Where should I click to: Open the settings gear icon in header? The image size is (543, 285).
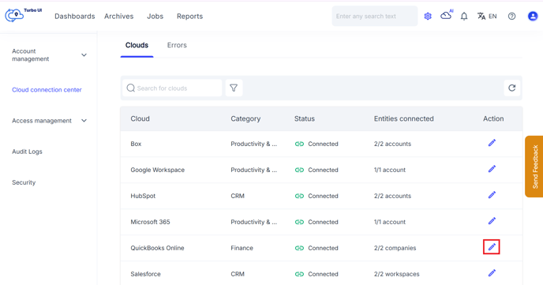(x=428, y=17)
